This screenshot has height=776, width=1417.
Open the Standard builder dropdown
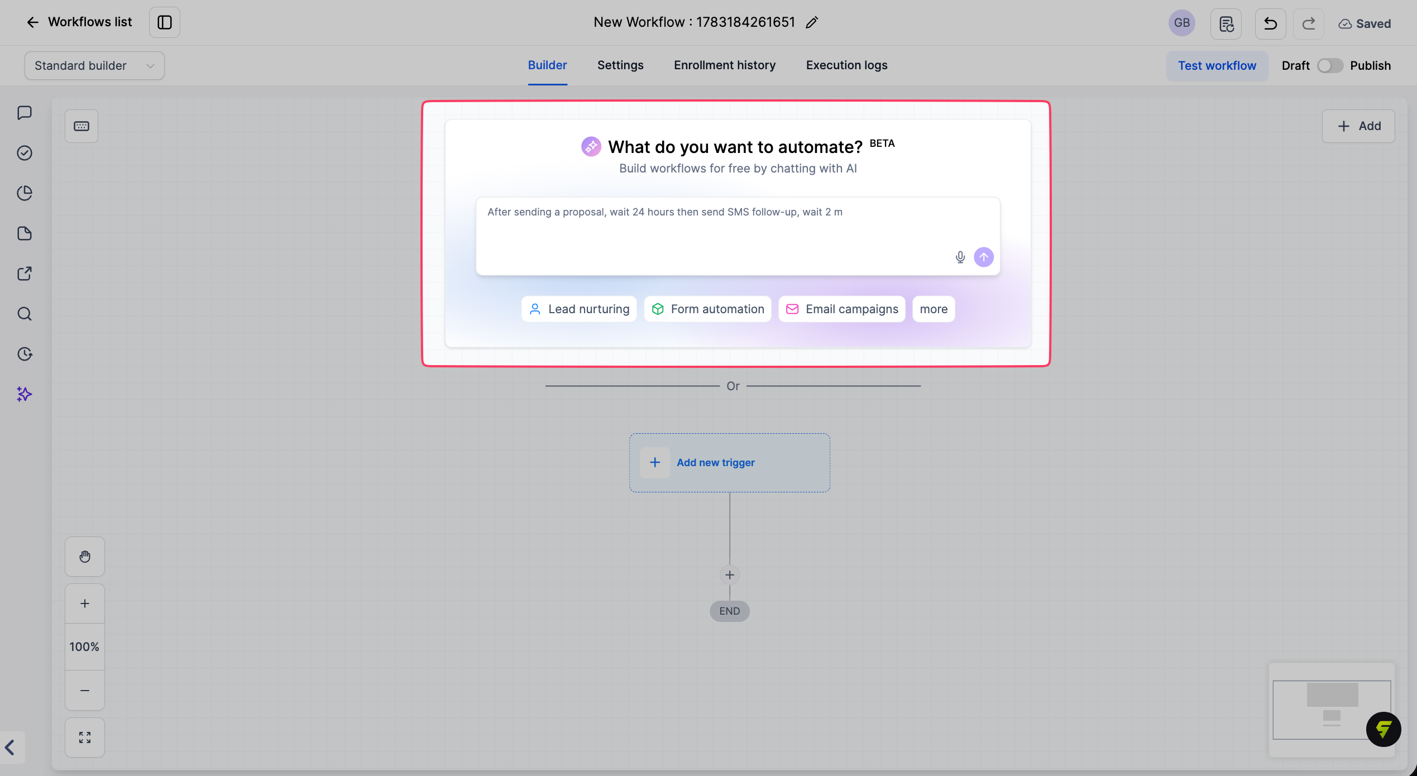pos(94,66)
